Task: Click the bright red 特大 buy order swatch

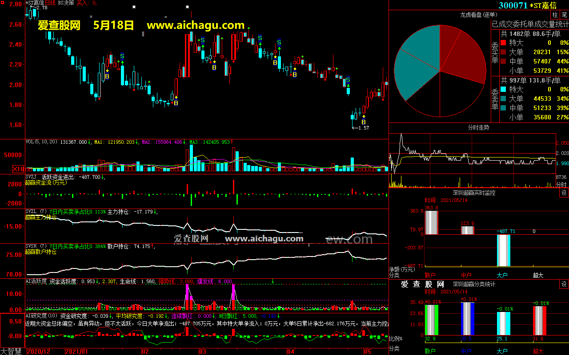Action: (x=503, y=43)
